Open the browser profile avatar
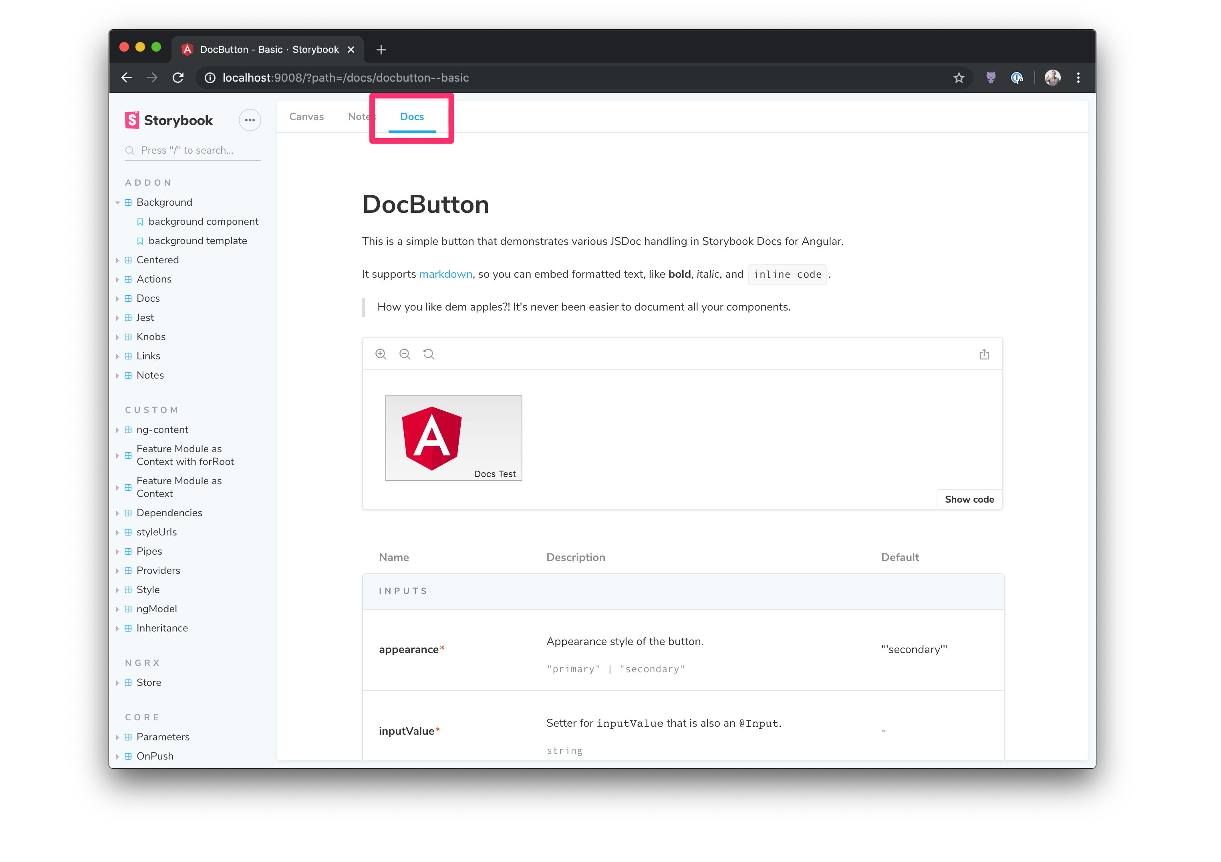Screen dimensions: 1221x862 click(1052, 78)
